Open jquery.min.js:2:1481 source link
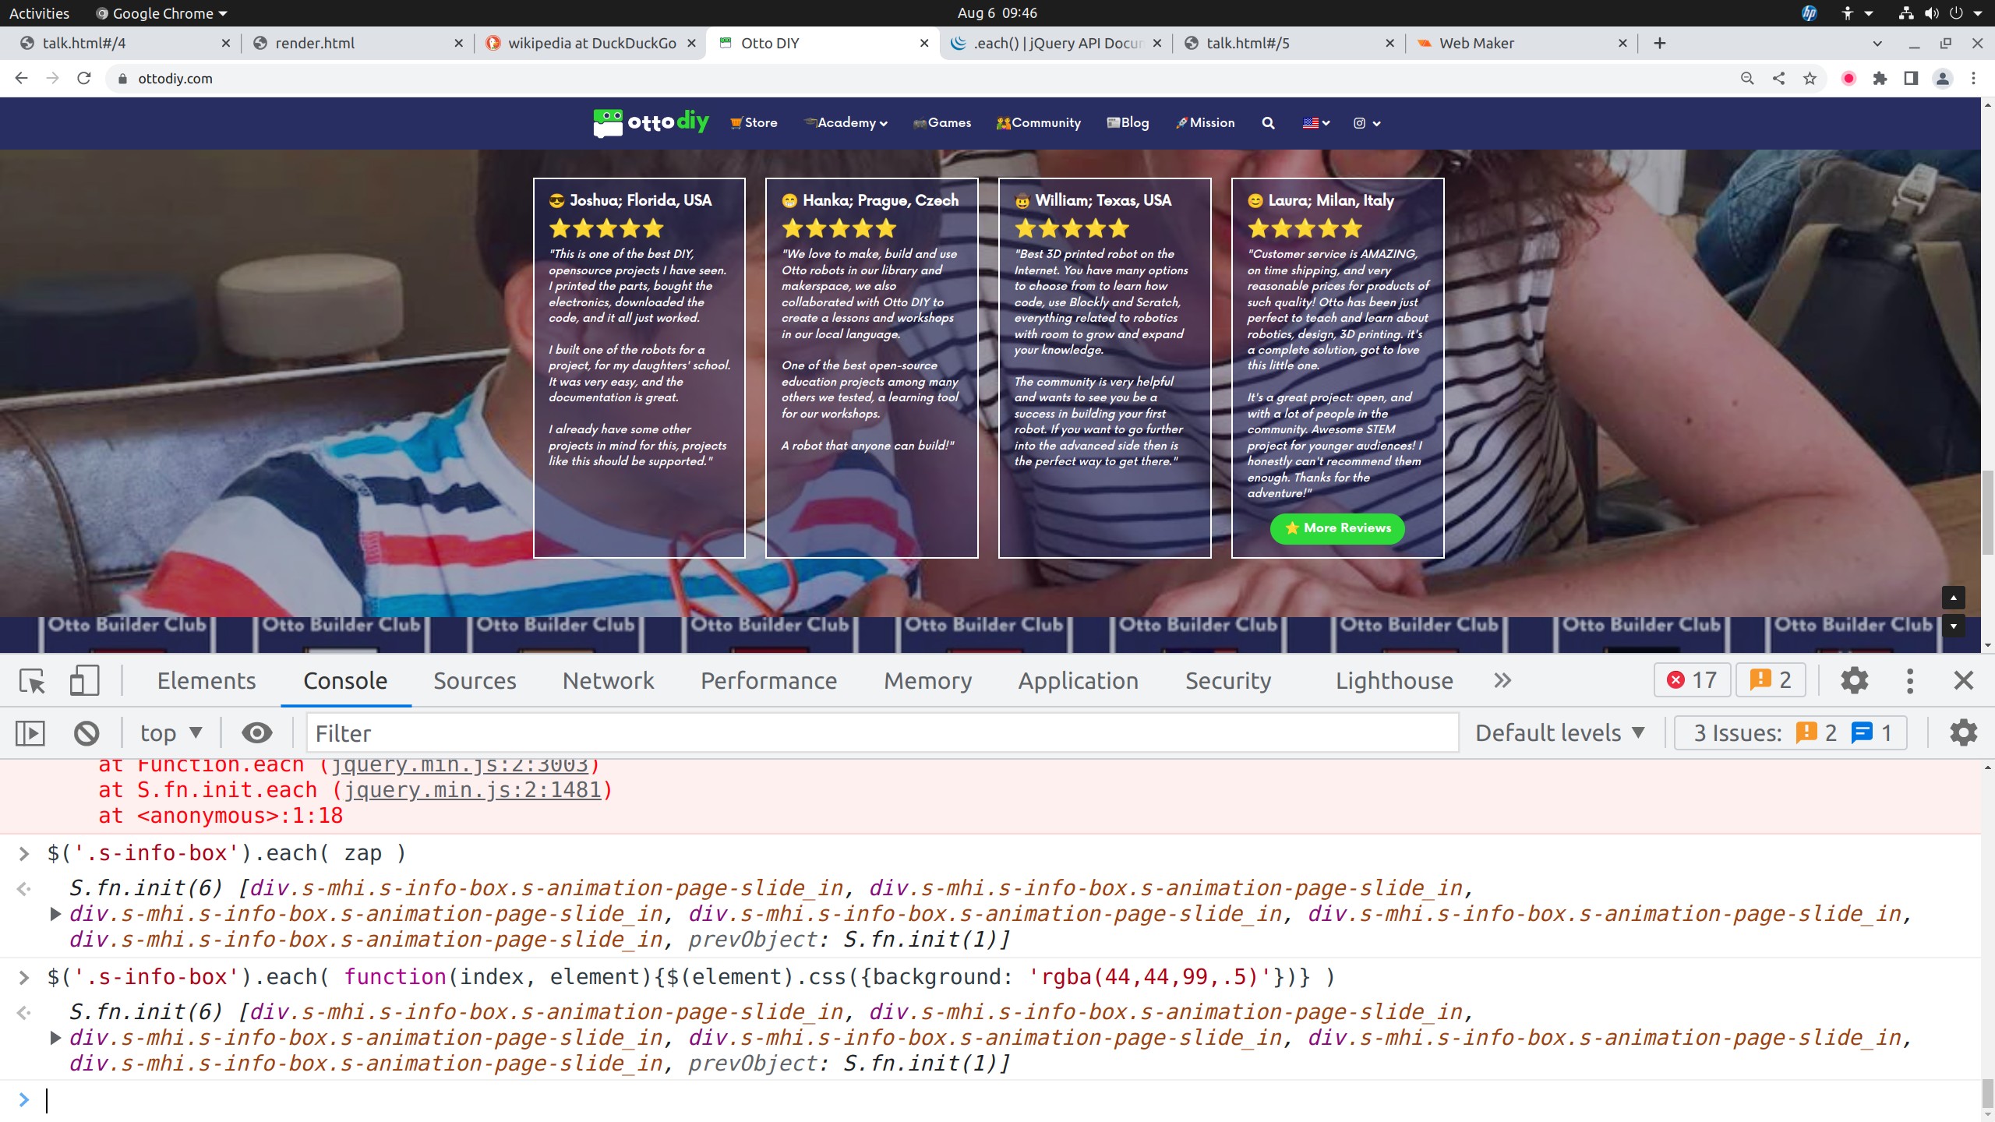Screen dimensions: 1995x1122 pyautogui.click(x=473, y=790)
